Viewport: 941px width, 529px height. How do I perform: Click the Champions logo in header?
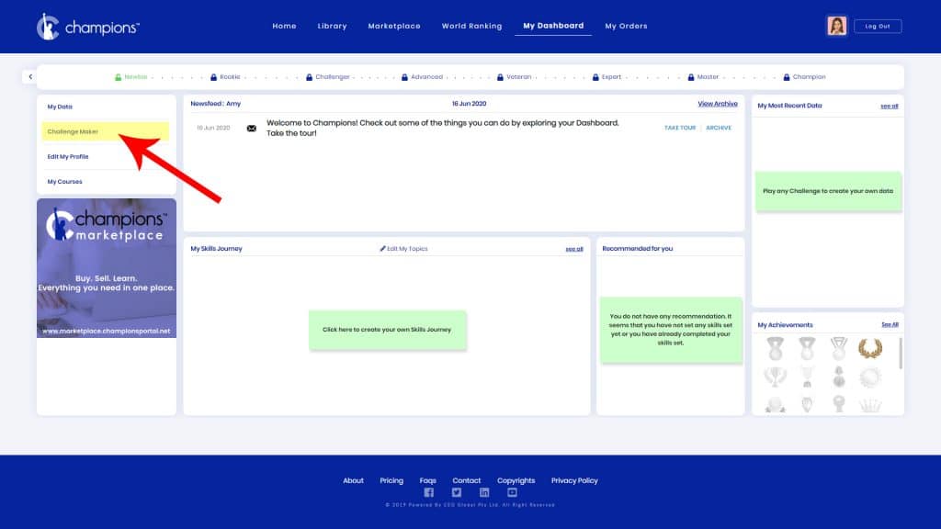[87, 27]
